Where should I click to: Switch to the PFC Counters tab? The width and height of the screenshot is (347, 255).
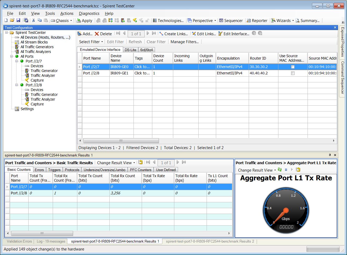click(141, 170)
